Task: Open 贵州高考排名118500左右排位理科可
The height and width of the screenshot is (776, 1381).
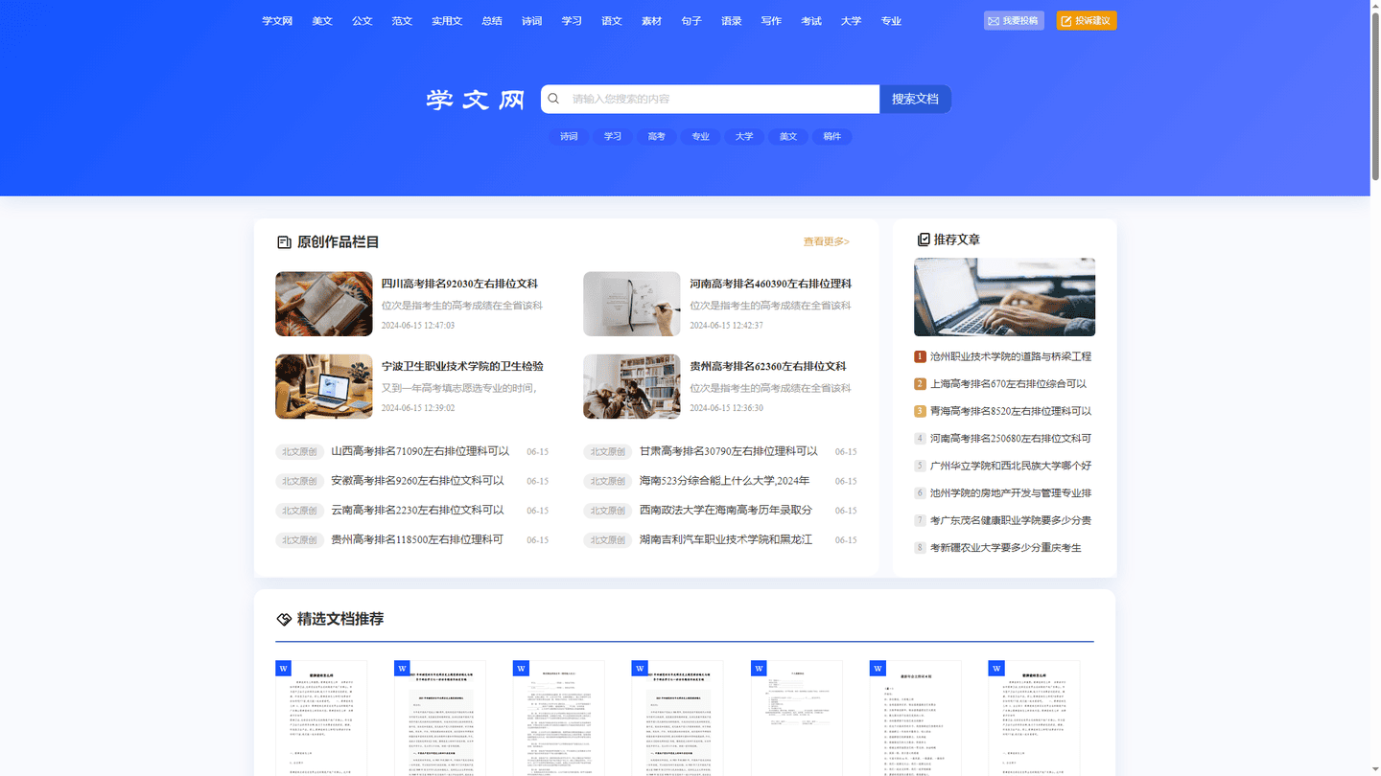Action: tap(417, 540)
